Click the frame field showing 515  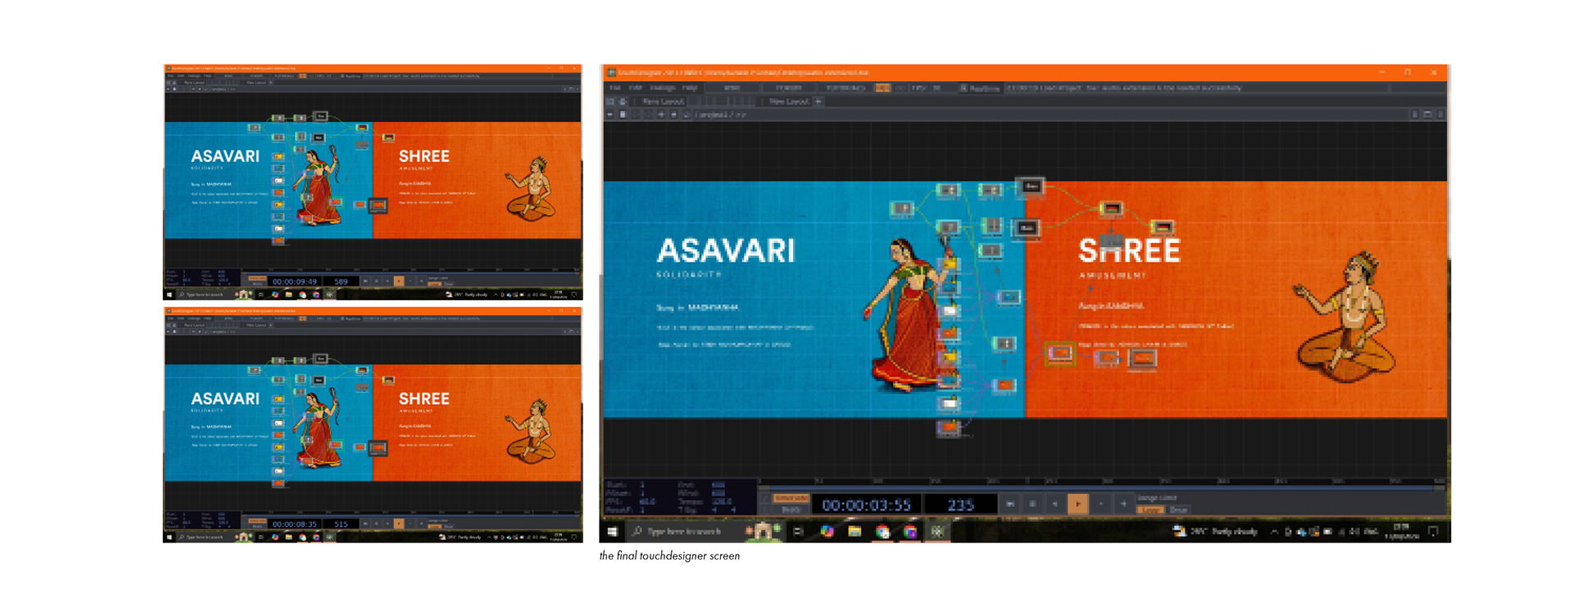[x=341, y=524]
